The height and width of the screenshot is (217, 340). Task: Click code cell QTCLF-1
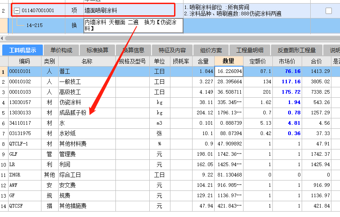coord(24,144)
